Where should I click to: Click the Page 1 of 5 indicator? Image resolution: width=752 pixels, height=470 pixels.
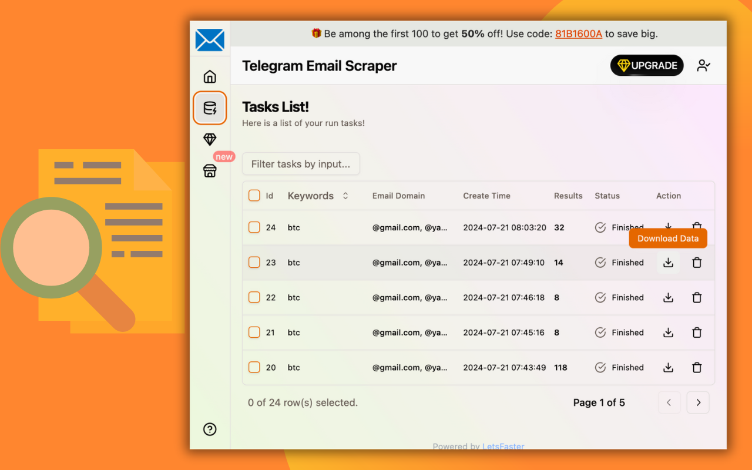pos(599,402)
